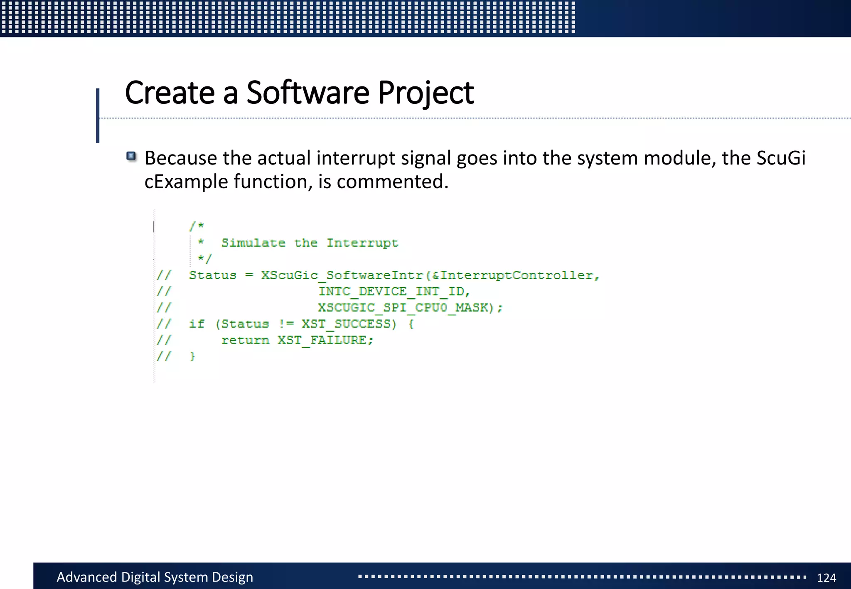Click the dotted pattern in the top banner
The width and height of the screenshot is (851, 589).
tap(287, 17)
